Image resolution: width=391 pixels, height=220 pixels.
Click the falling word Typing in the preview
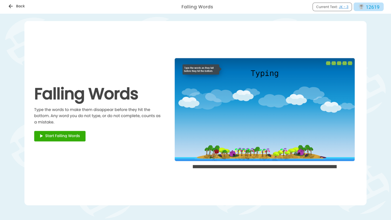(x=265, y=73)
